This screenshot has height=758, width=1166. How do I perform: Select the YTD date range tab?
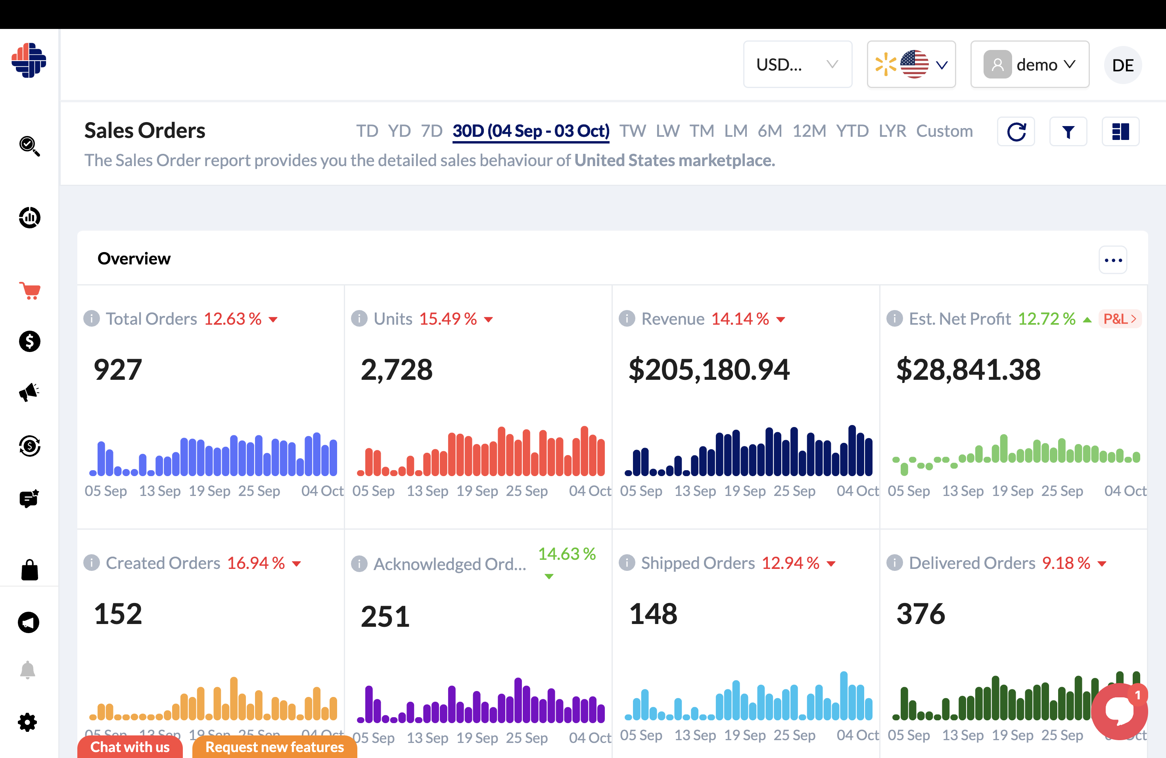coord(852,131)
